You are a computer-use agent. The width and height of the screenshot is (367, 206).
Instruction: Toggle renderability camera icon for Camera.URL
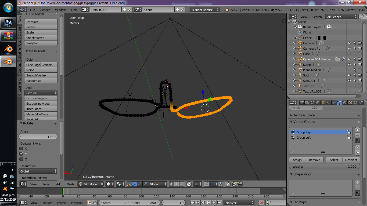tap(360, 48)
